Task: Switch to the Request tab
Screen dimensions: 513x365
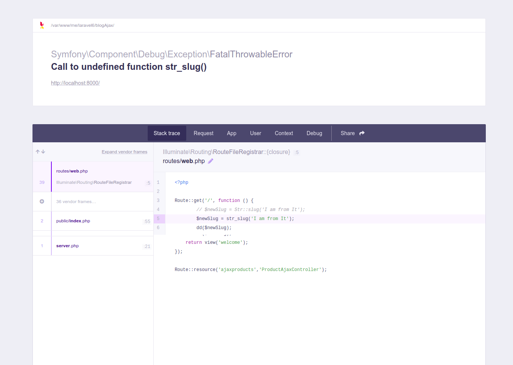Action: (x=203, y=133)
